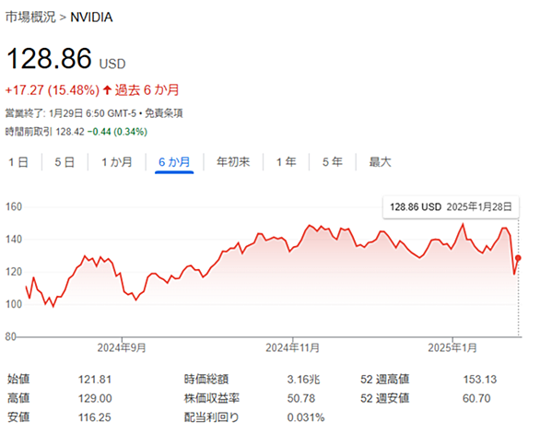
Task: Click the 52 週安値 label
Action: click(384, 398)
